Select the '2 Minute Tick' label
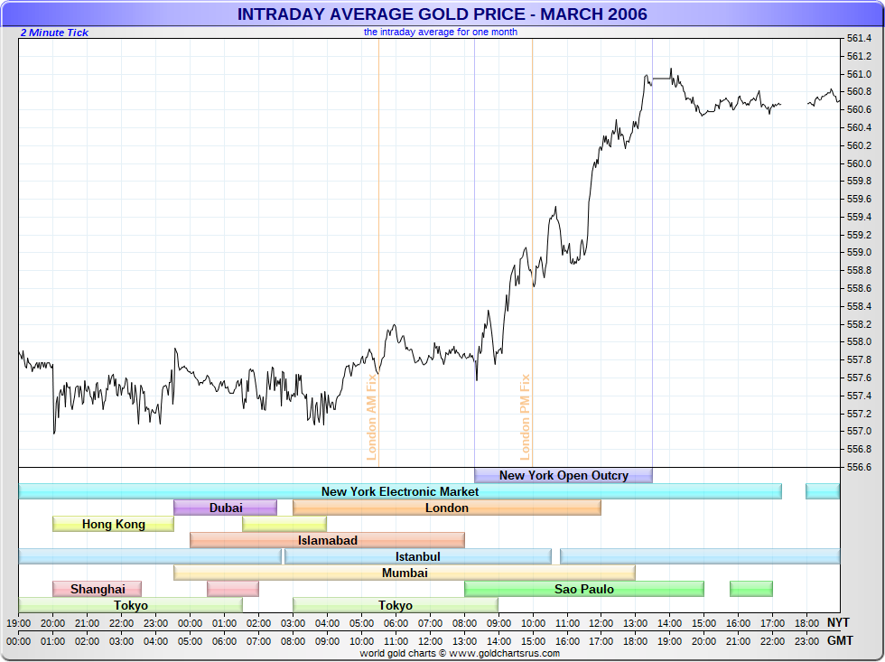 (x=54, y=33)
